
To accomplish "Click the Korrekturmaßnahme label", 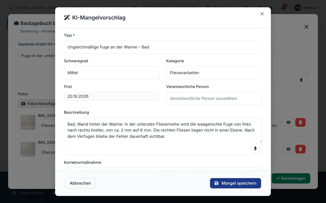I will coord(83,162).
